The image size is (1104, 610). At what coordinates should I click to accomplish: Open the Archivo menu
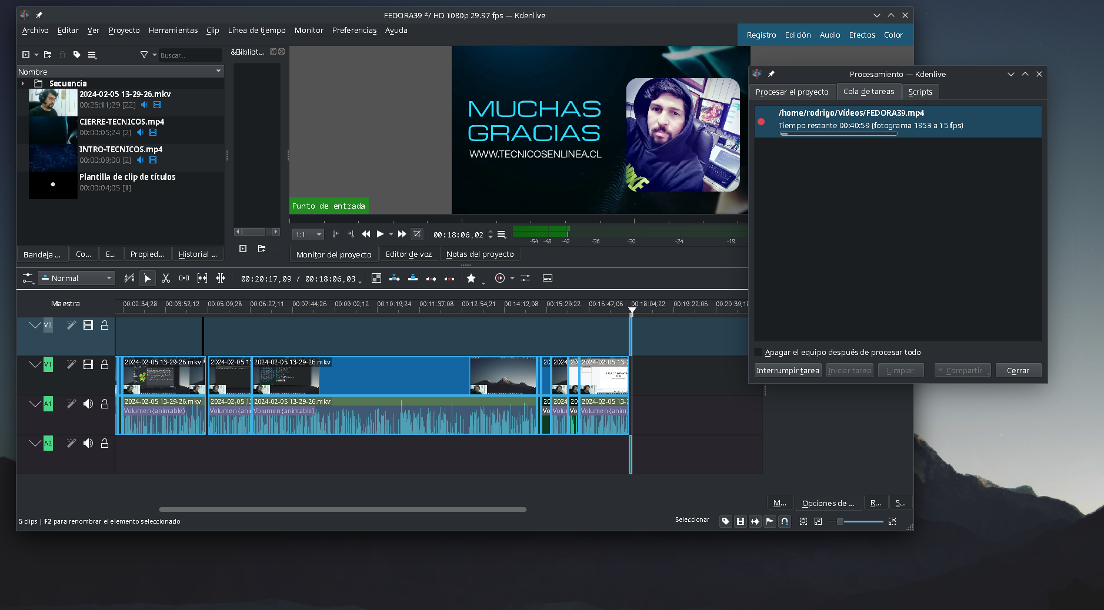[35, 31]
